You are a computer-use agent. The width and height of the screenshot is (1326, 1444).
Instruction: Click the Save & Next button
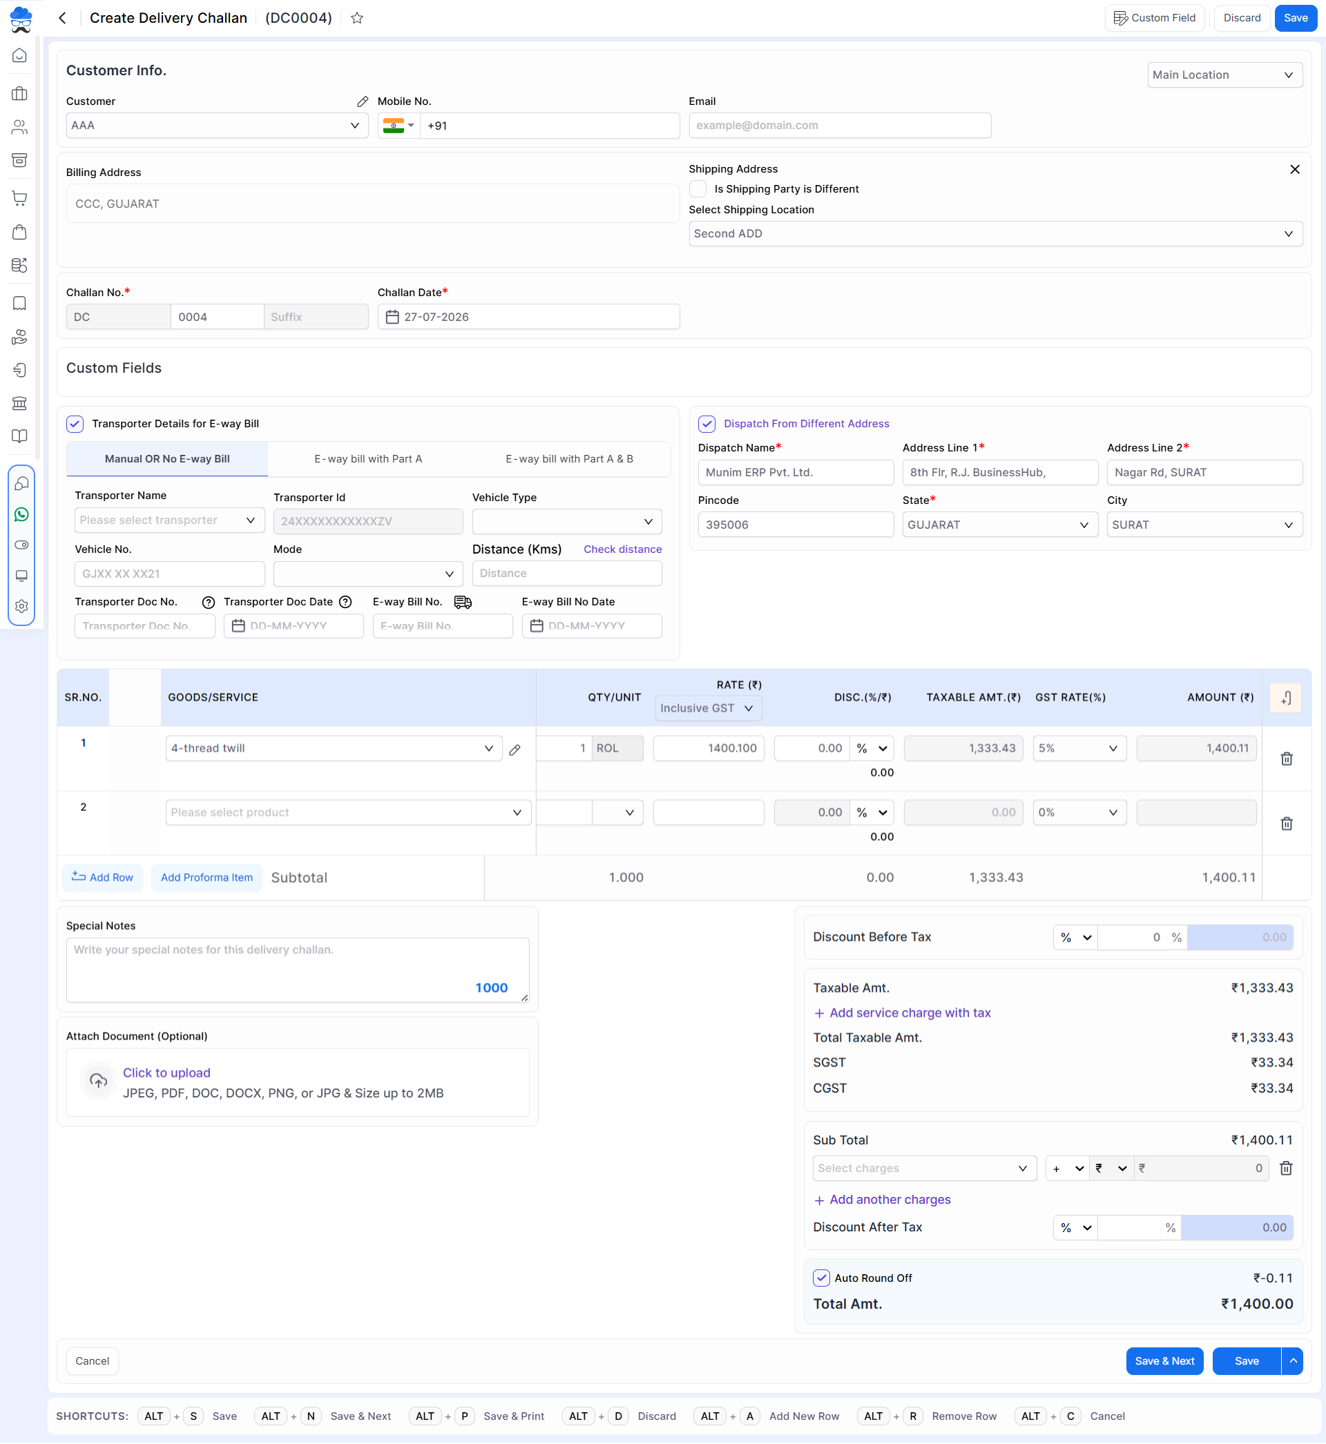1164,1362
